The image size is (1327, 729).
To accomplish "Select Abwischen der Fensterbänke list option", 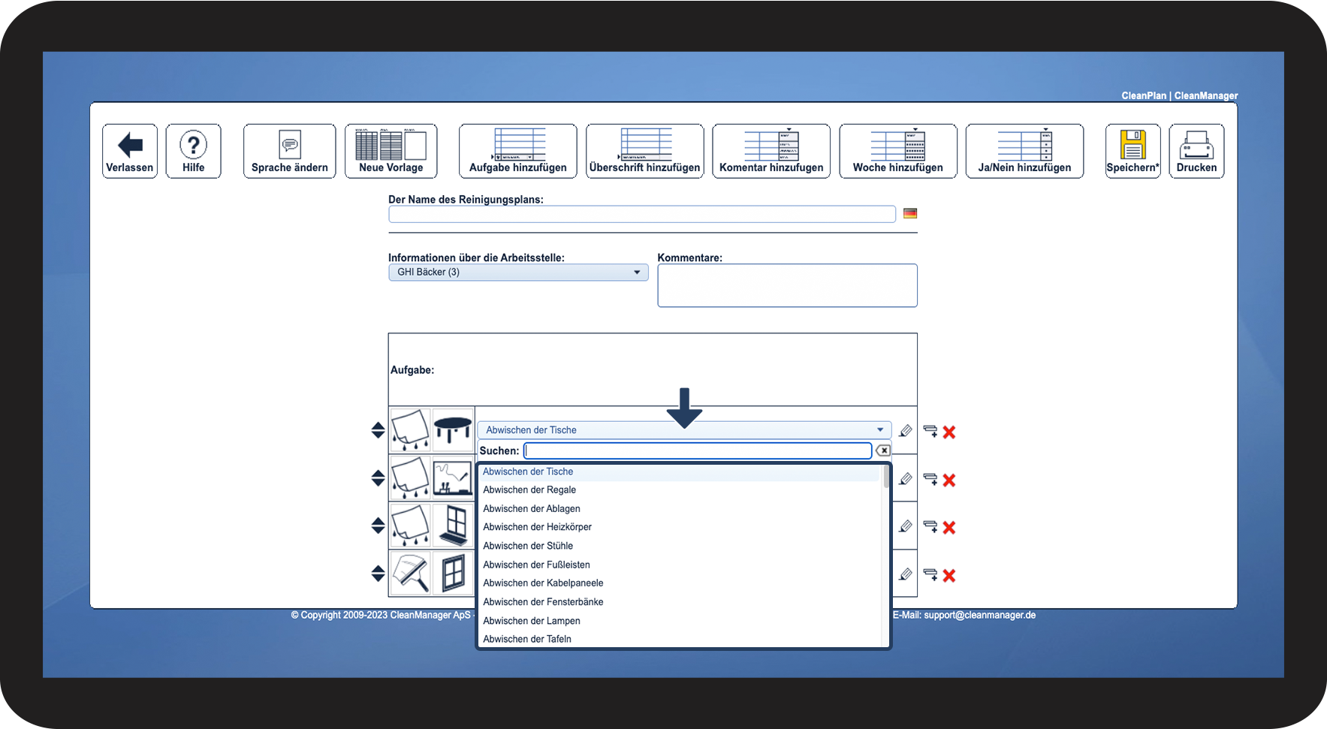I will (x=680, y=602).
